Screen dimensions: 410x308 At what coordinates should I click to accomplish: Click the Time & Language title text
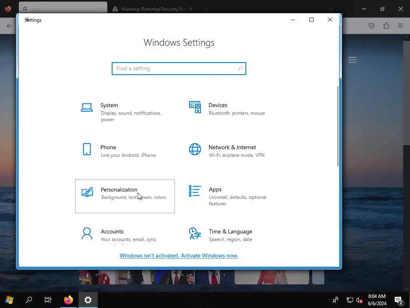230,231
